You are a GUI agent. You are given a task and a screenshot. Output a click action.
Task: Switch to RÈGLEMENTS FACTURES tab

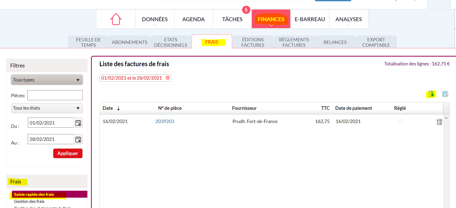pyautogui.click(x=294, y=42)
